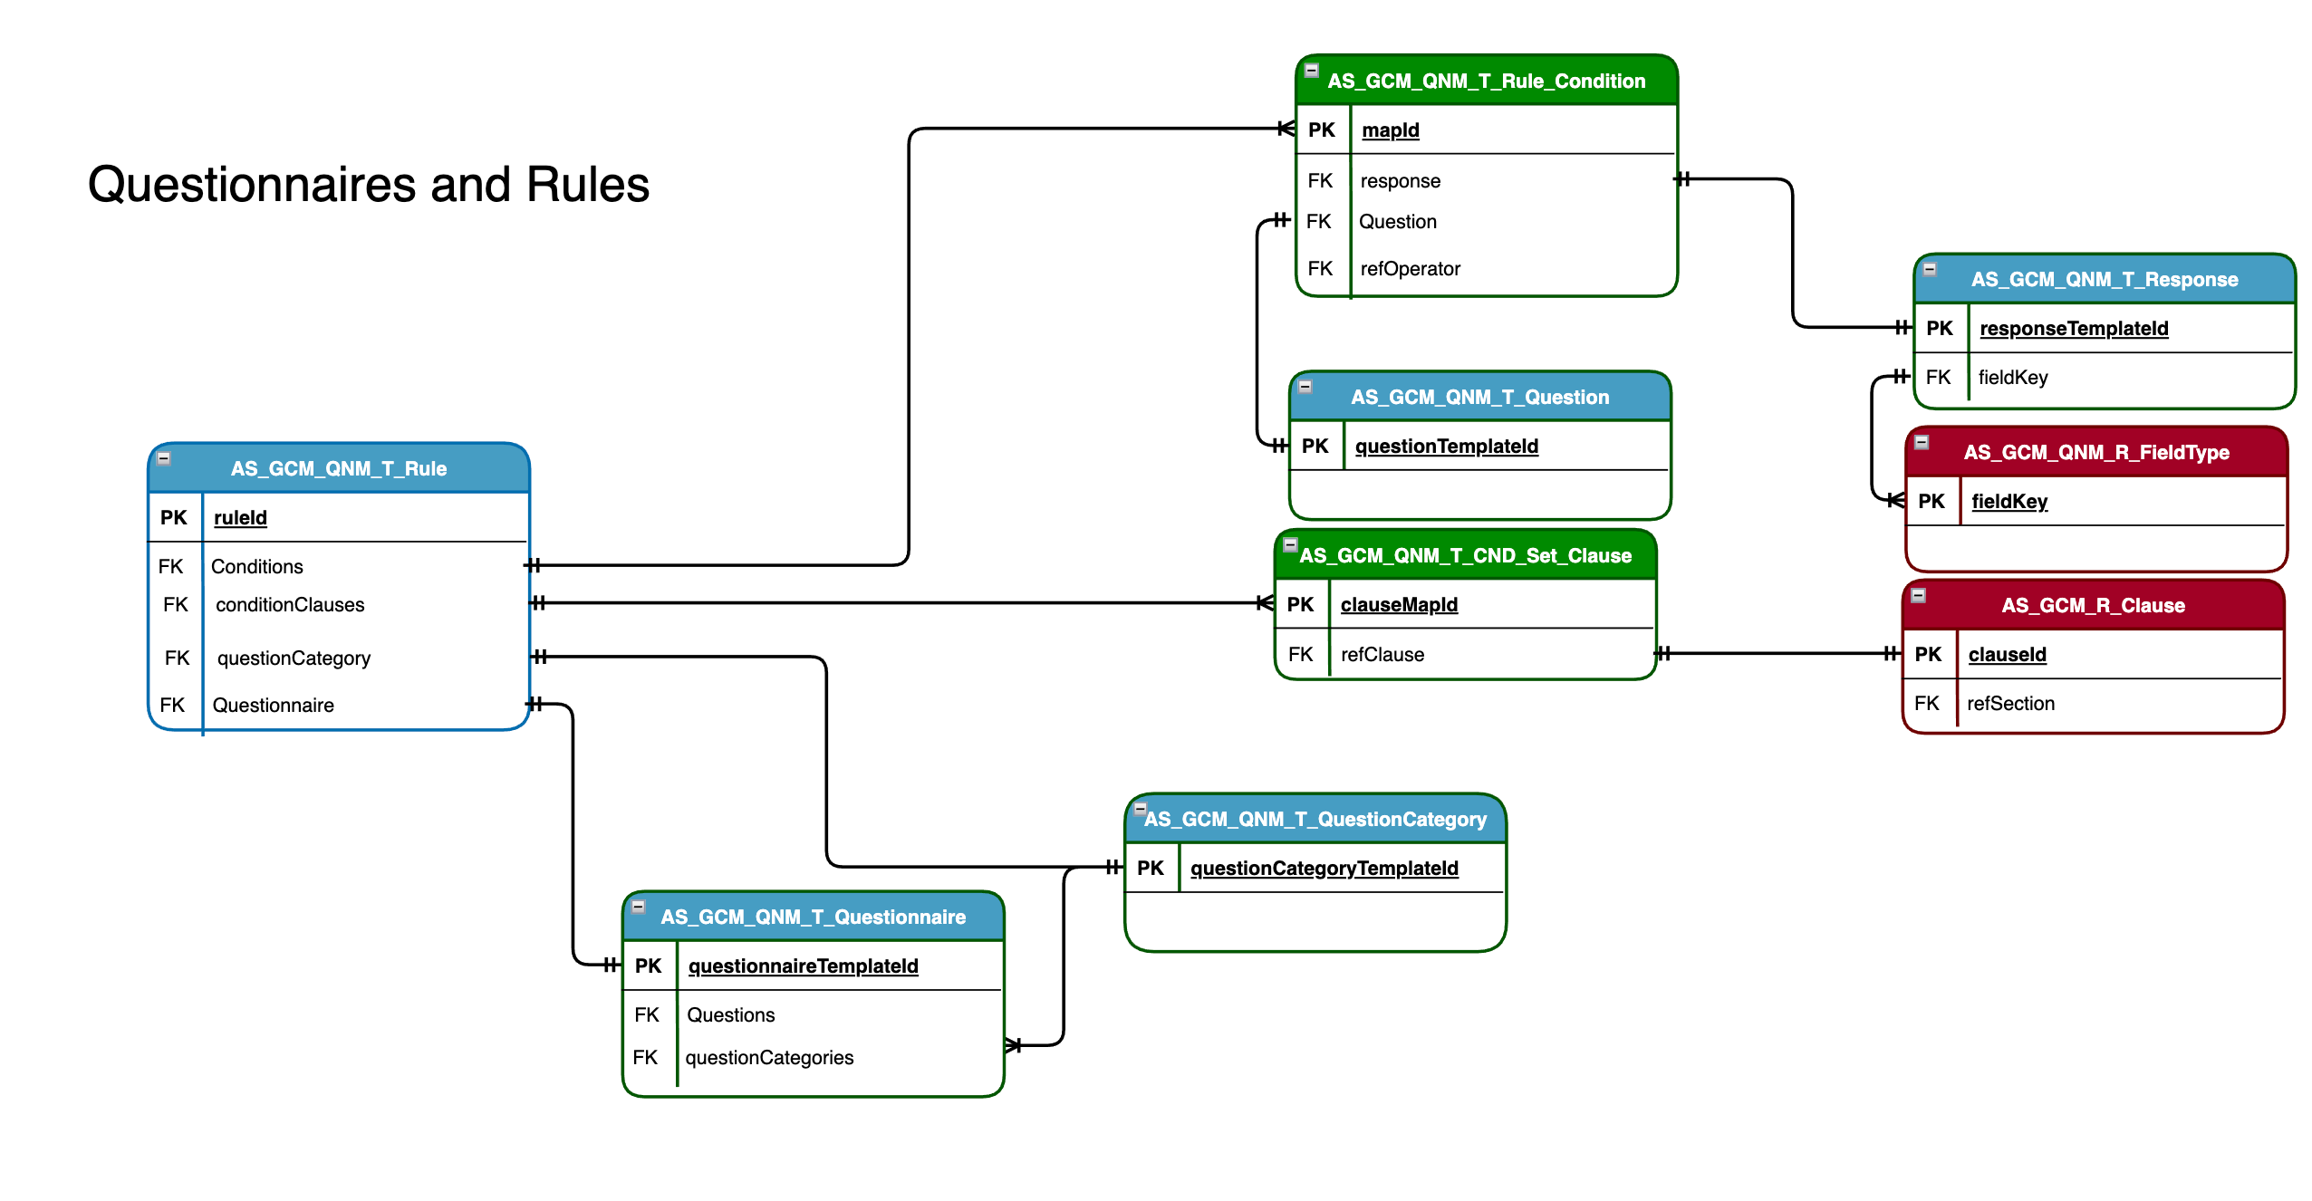Select the AS_GCM_QNM_T_Response header
2312x1201 pixels.
2105,279
